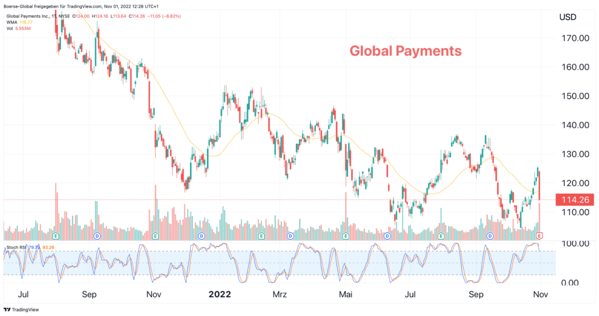This screenshot has width=599, height=316.
Task: Click the 150.00 price axis label
Action: point(576,96)
